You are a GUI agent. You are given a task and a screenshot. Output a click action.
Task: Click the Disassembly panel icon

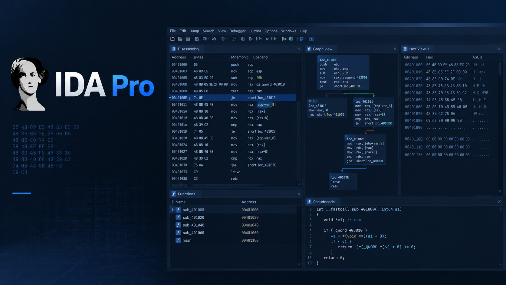(174, 49)
